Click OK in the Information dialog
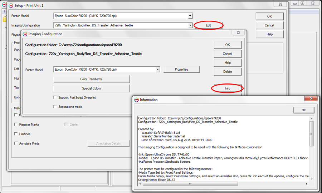Screen dimensions: 322x193 tap(303, 110)
